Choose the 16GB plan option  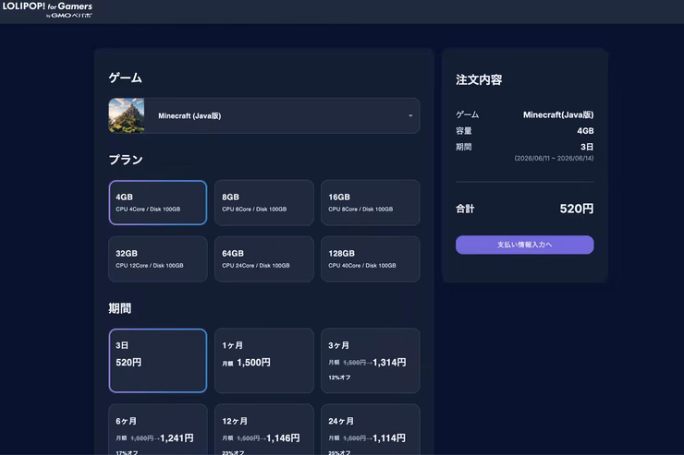[x=371, y=202]
